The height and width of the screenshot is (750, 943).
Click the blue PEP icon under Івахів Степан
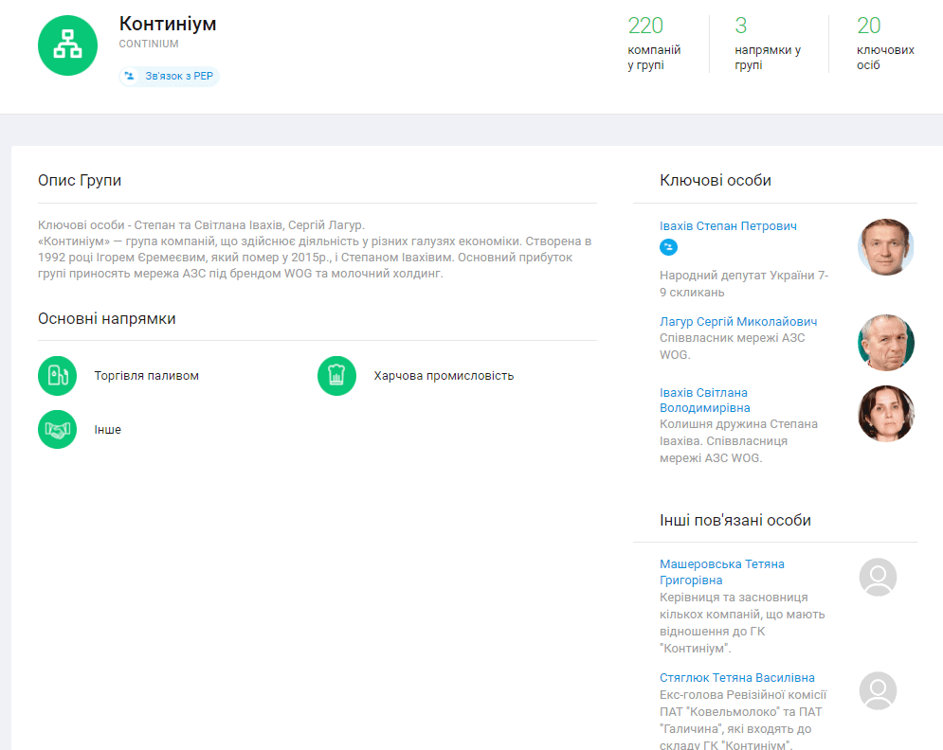coord(668,247)
